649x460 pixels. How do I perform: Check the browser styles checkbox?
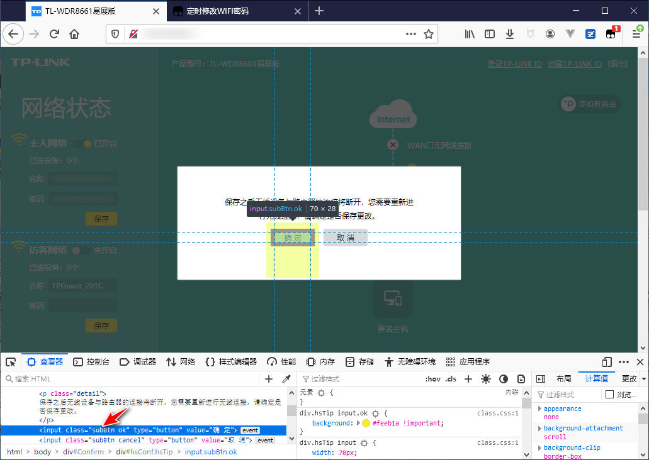609,394
